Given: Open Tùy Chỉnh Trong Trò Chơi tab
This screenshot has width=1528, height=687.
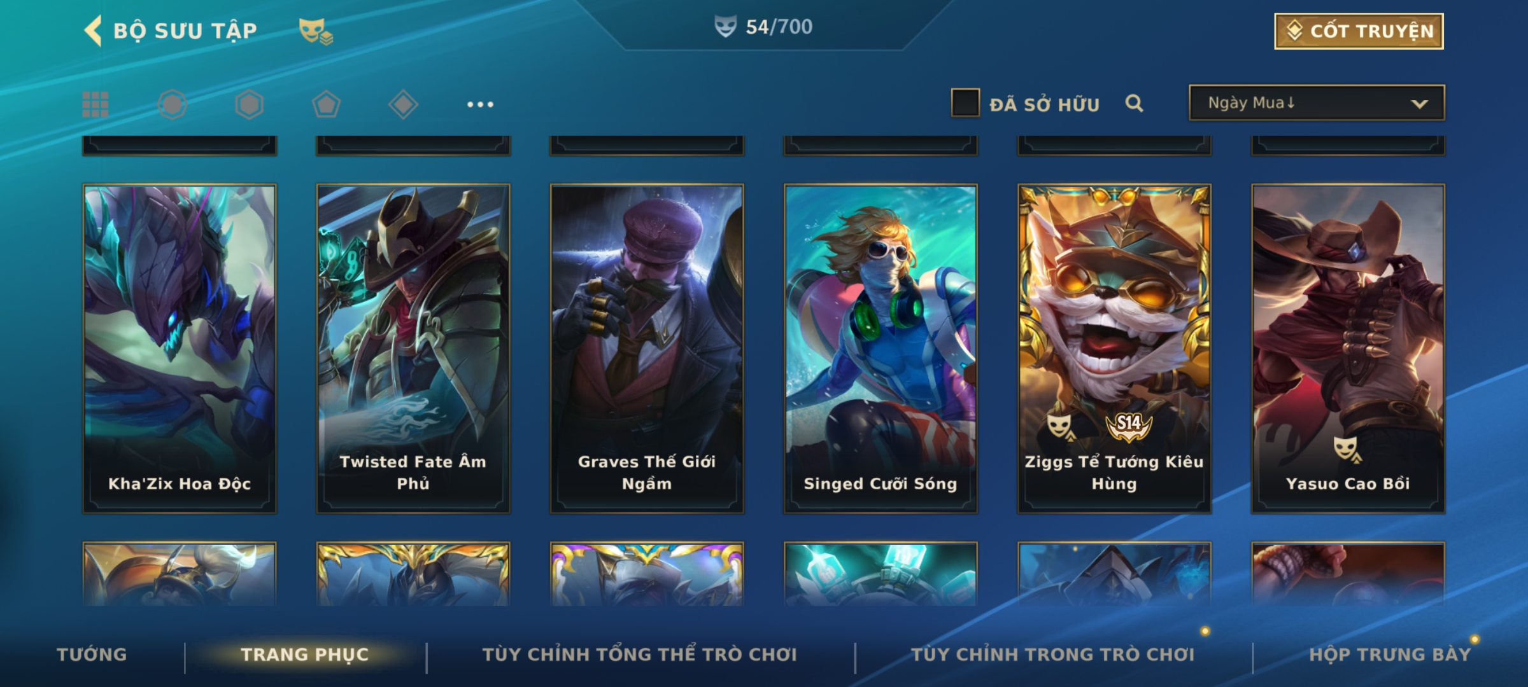Looking at the screenshot, I should [x=1053, y=655].
